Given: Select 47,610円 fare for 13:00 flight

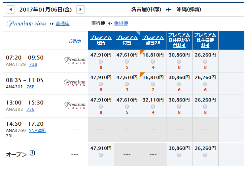Looking at the screenshot, I should pyautogui.click(x=127, y=107).
